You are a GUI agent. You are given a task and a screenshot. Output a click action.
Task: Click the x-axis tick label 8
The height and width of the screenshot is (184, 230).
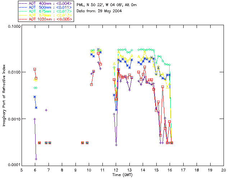(62, 170)
